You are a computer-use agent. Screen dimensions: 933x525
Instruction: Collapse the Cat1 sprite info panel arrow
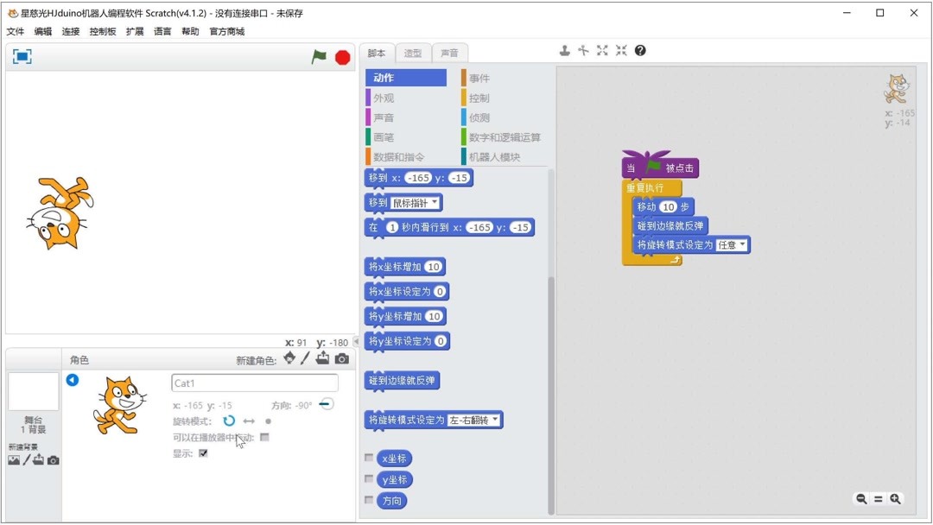(73, 379)
